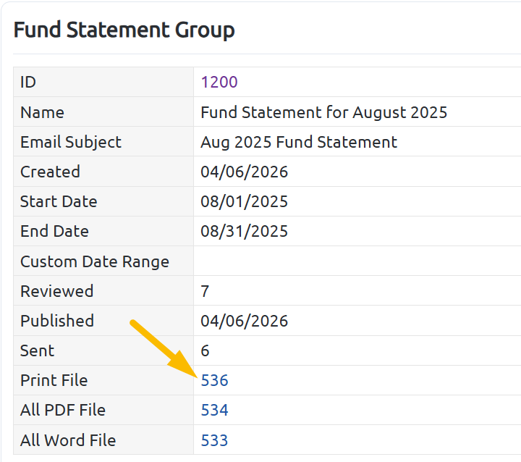Click the 'Created' row label

50,172
